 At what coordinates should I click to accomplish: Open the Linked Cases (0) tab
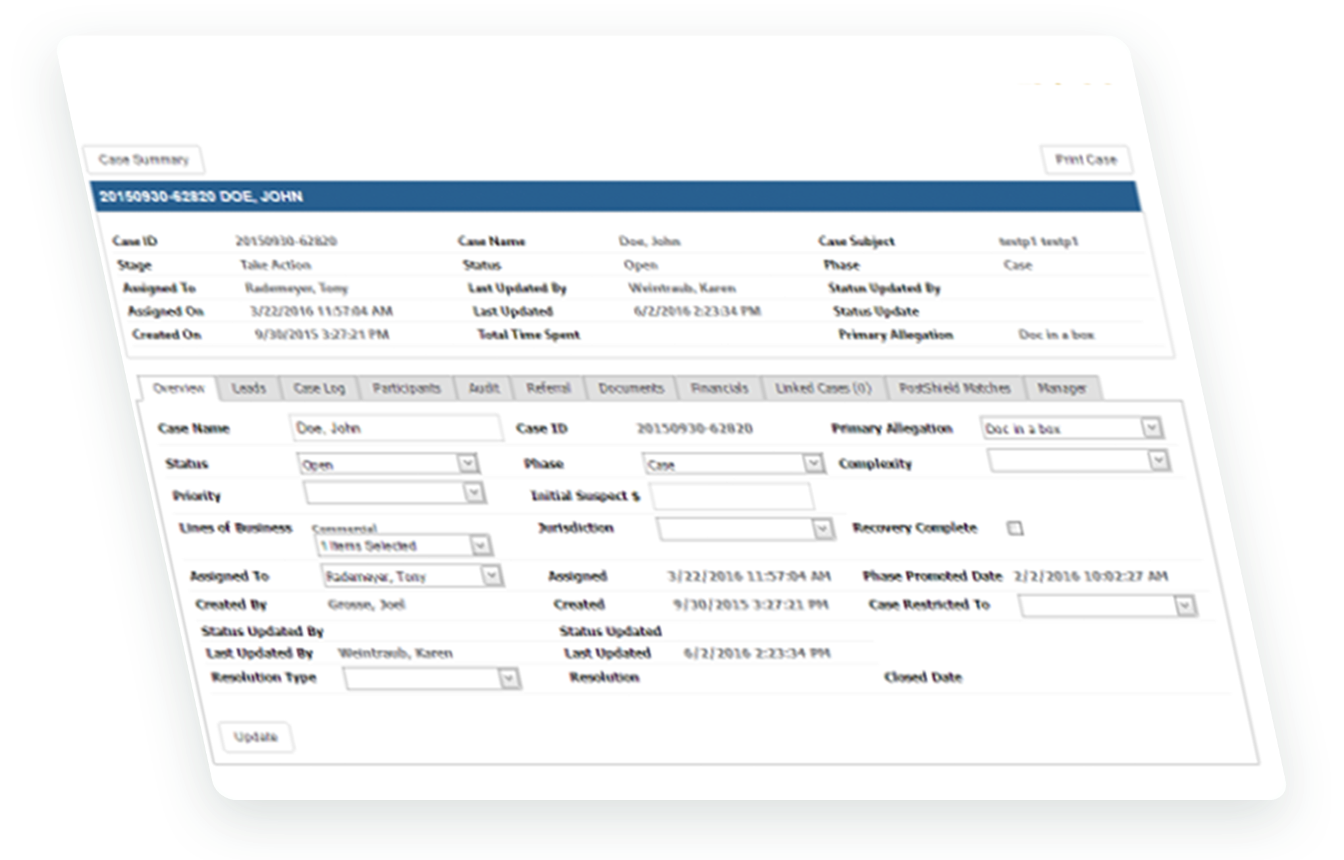[x=823, y=388]
